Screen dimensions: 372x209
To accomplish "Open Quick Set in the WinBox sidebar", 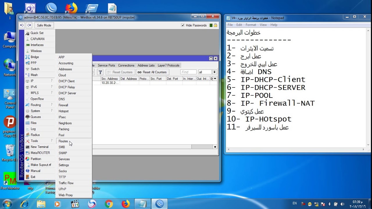I will click(37, 33).
